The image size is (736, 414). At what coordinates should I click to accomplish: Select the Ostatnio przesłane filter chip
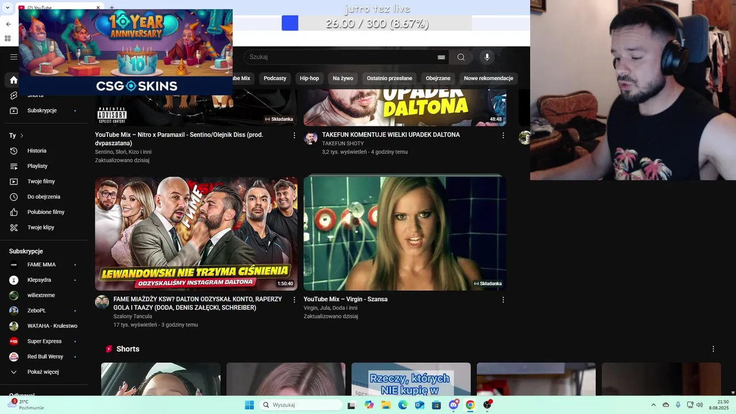tap(389, 78)
